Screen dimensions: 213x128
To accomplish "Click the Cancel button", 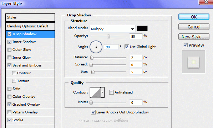I will 194,27.
